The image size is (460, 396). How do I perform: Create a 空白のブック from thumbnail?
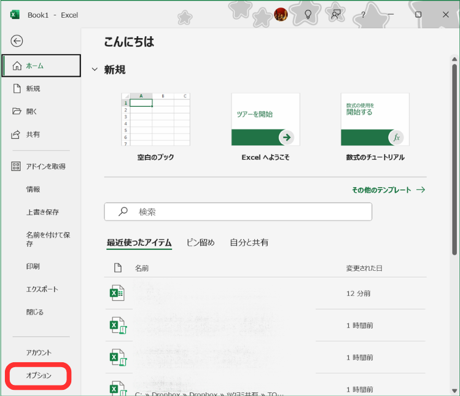156,119
